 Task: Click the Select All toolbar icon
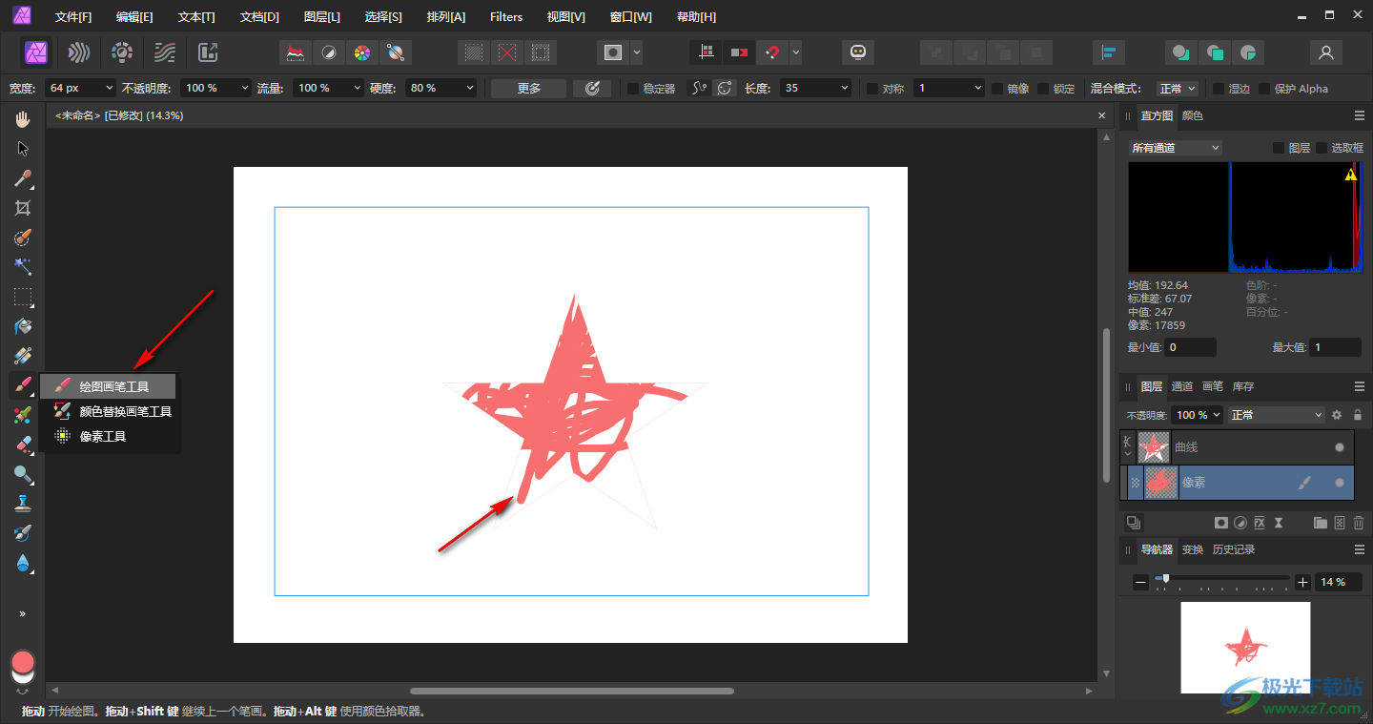click(x=474, y=52)
